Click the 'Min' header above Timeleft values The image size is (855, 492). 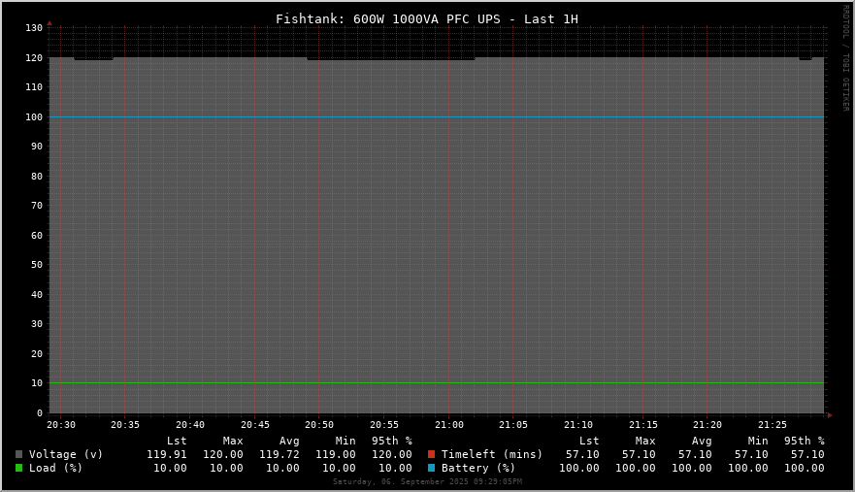tap(758, 441)
